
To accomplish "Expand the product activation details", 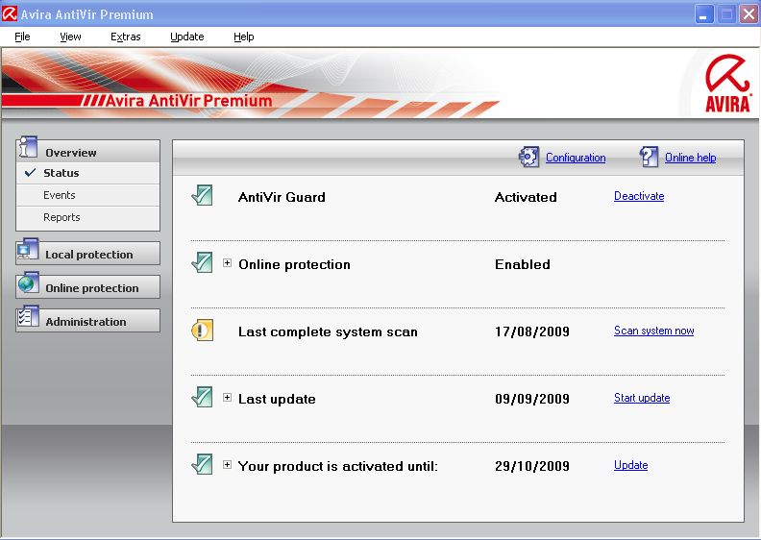I will [x=227, y=464].
